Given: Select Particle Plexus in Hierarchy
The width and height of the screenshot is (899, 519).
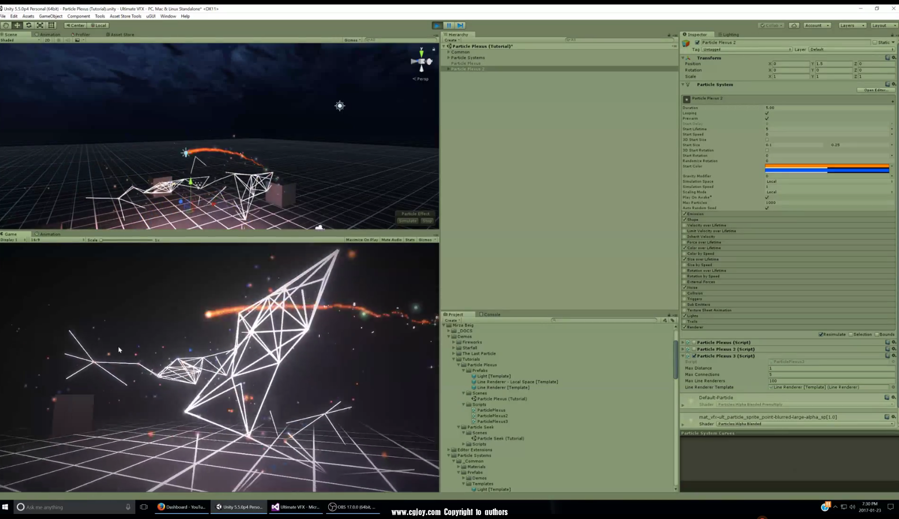Looking at the screenshot, I should coord(466,63).
